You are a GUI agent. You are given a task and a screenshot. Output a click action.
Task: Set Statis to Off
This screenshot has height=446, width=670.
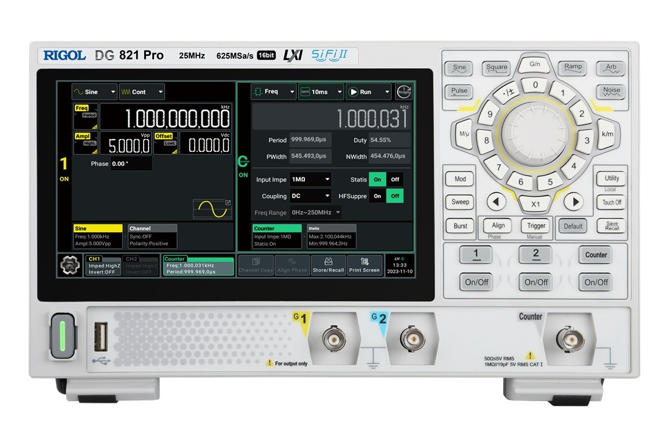click(x=395, y=180)
